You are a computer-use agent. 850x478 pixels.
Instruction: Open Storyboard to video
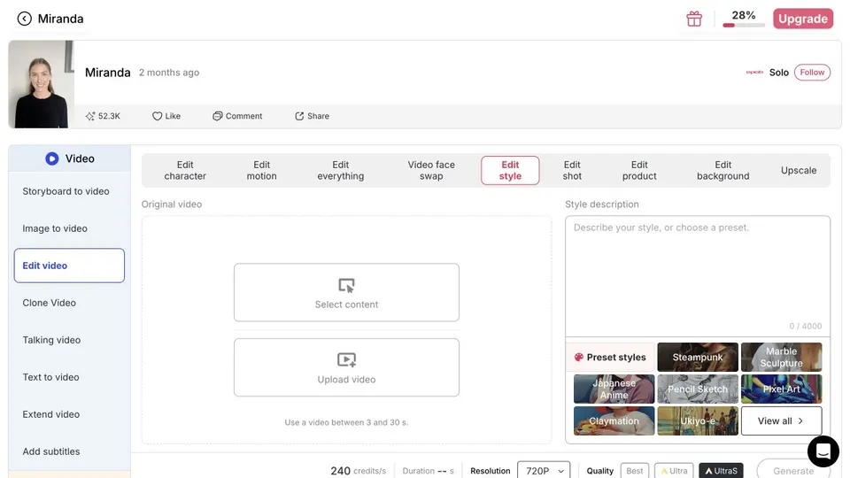point(66,191)
